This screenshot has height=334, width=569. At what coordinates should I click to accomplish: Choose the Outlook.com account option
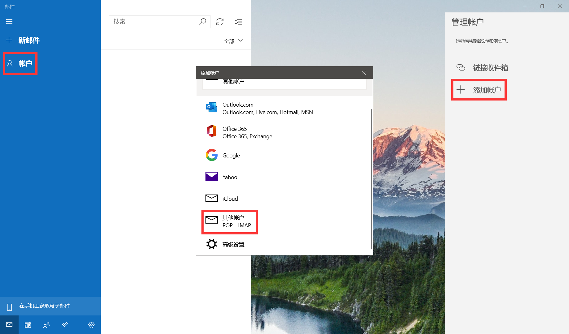284,108
